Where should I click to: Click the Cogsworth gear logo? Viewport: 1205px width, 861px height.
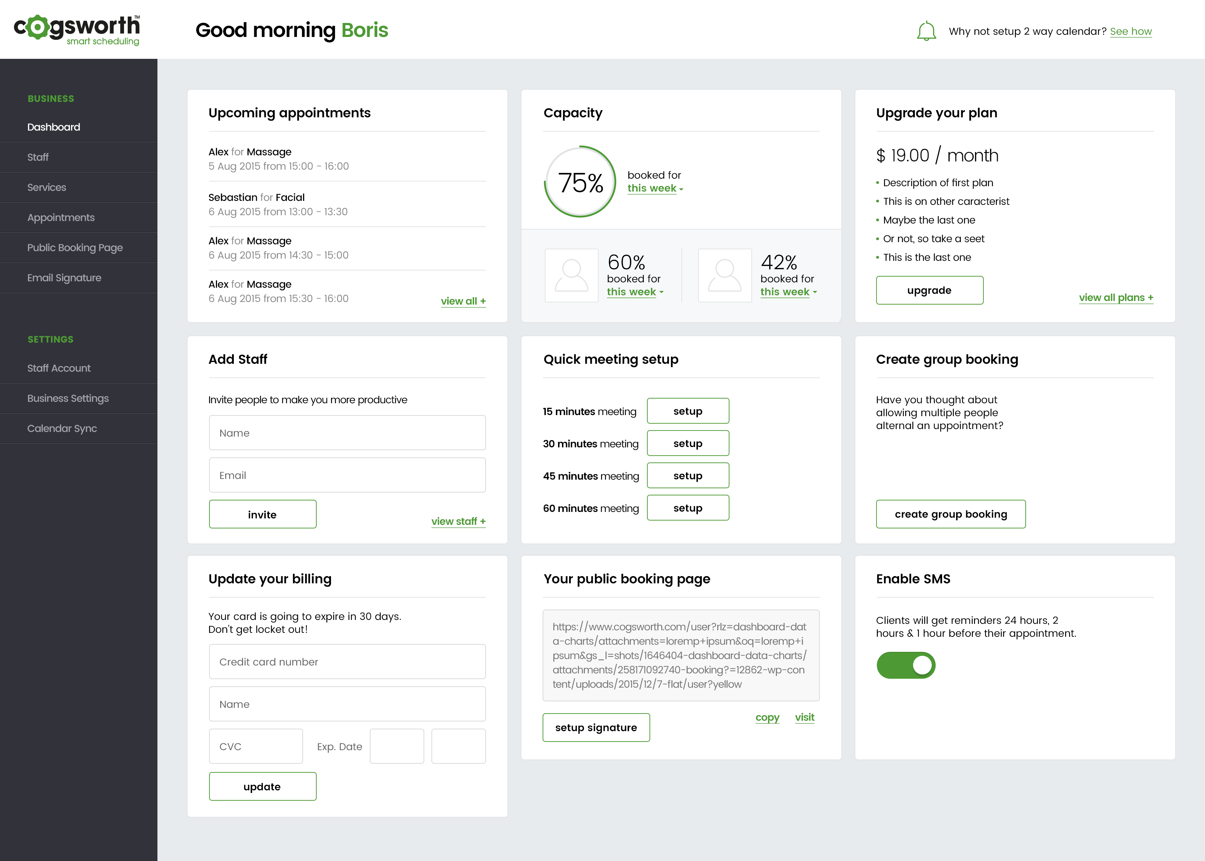tap(38, 27)
